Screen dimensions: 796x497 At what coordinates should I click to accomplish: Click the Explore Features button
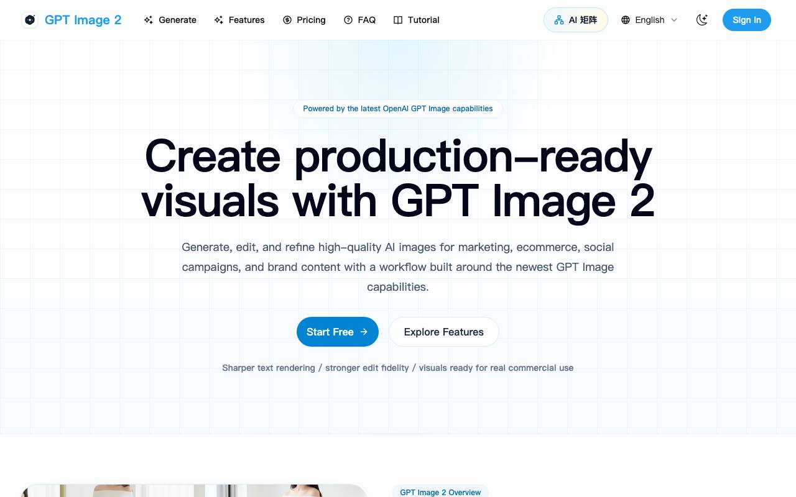[444, 332]
